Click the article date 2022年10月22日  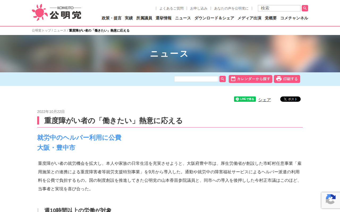[51, 112]
